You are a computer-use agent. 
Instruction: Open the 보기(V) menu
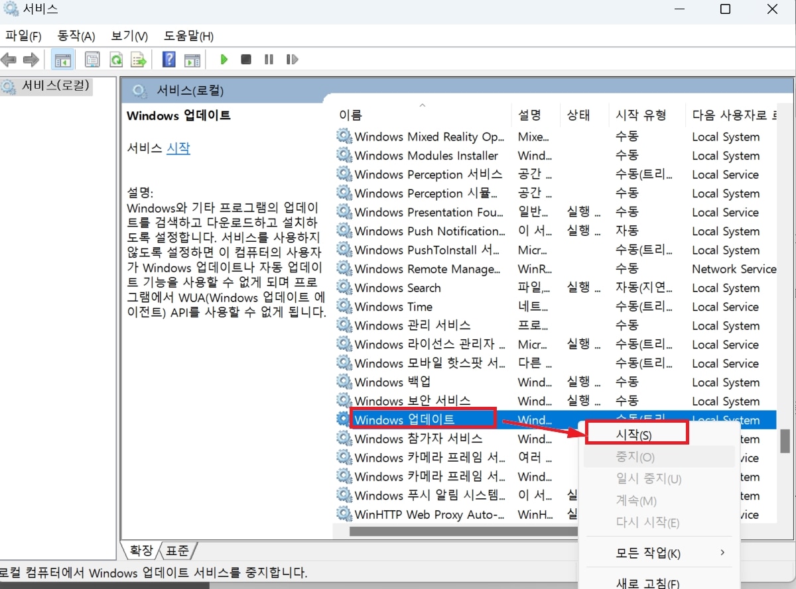(x=129, y=36)
